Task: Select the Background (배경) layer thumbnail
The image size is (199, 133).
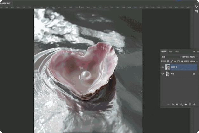Action: click(x=168, y=74)
